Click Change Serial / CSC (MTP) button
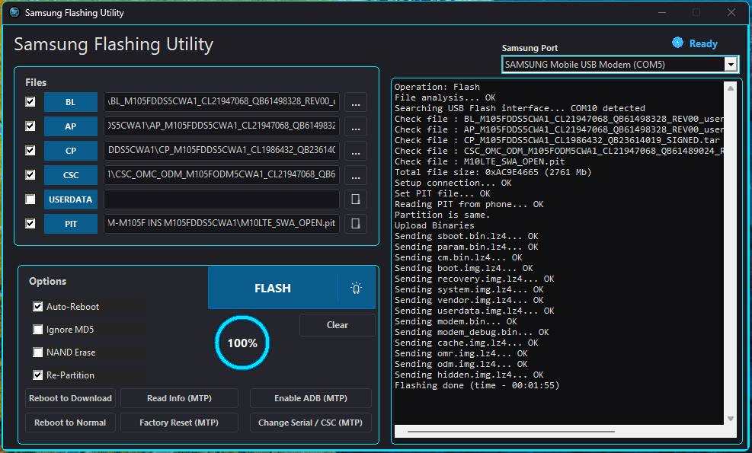The width and height of the screenshot is (752, 453). coord(311,423)
